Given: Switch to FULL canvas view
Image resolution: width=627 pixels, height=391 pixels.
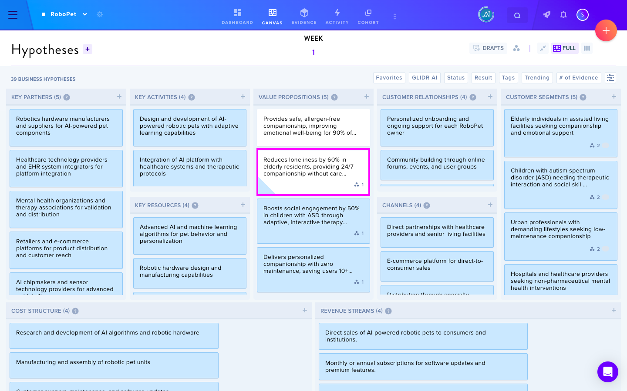Looking at the screenshot, I should (x=564, y=48).
